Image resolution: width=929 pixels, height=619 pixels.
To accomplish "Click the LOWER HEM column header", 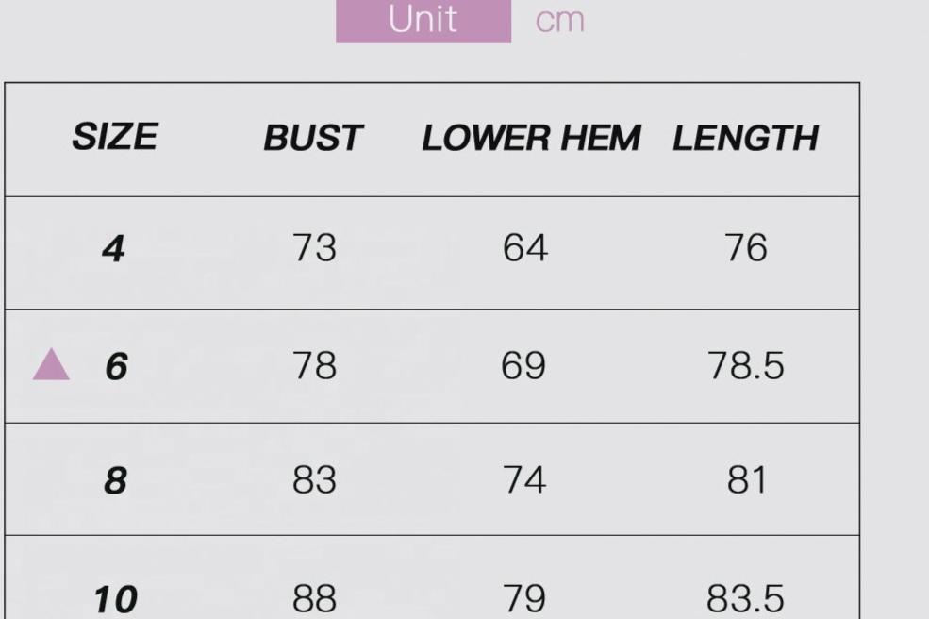I will 530,139.
